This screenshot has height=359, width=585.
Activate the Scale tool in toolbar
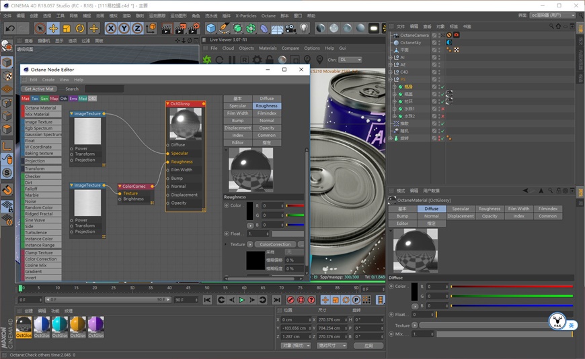(67, 28)
